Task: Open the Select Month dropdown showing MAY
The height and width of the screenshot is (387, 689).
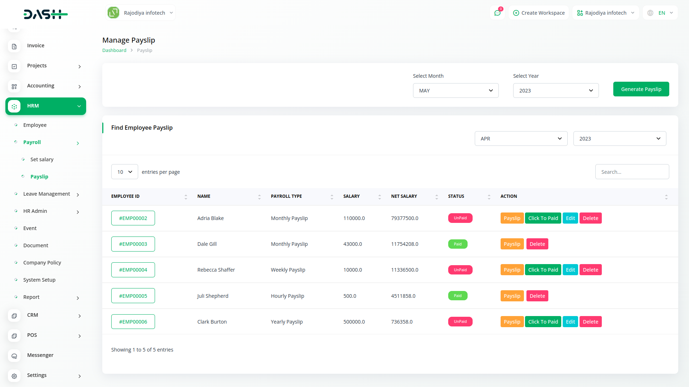Action: 456,90
